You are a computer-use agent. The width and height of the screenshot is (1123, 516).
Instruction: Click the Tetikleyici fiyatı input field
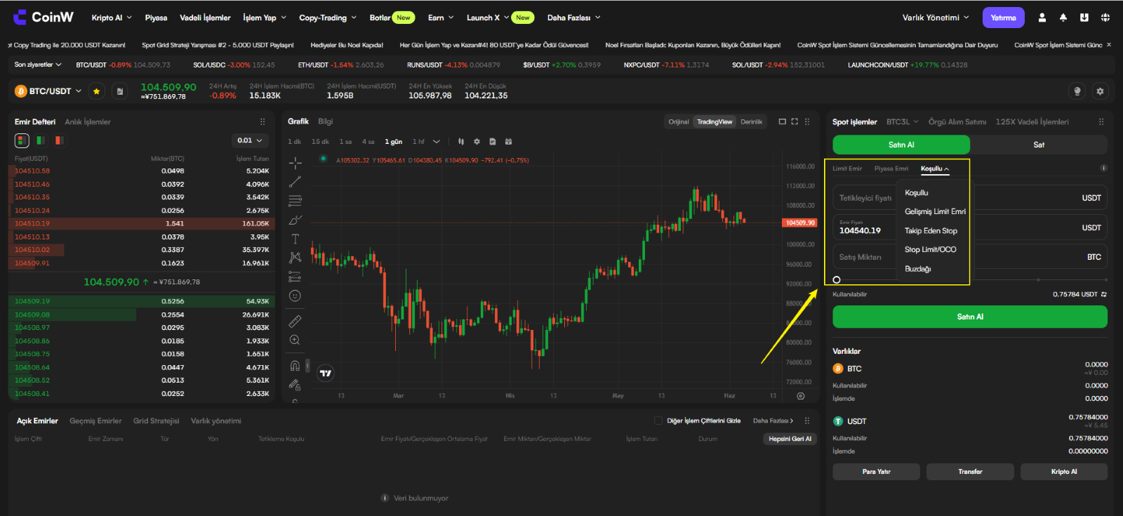pos(970,198)
